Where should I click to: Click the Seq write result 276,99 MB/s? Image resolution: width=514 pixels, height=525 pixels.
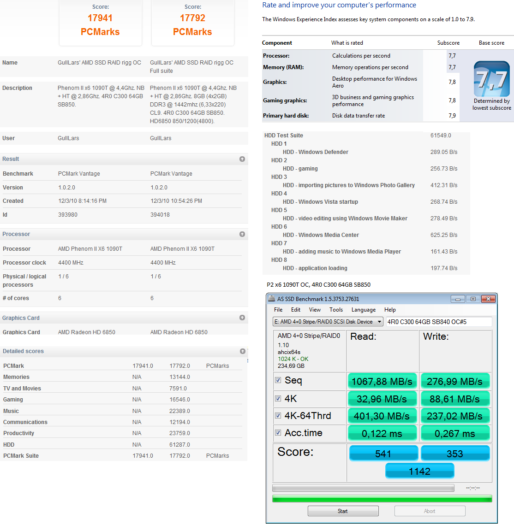coord(455,381)
